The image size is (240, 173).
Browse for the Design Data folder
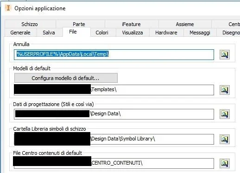pyautogui.click(x=225, y=114)
